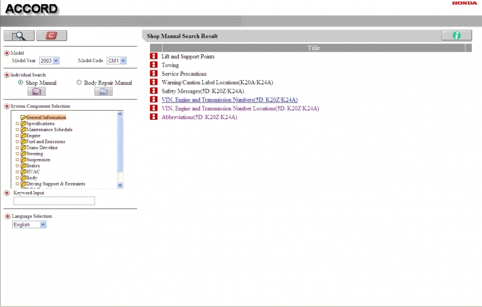
Task: Click the Honda logo
Action: coord(464,3)
